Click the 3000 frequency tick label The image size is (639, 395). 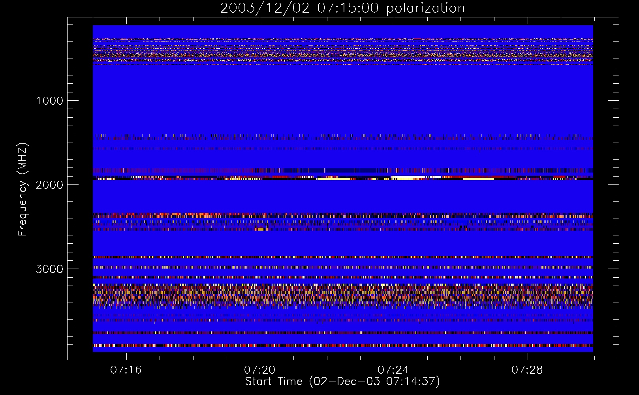click(x=50, y=269)
